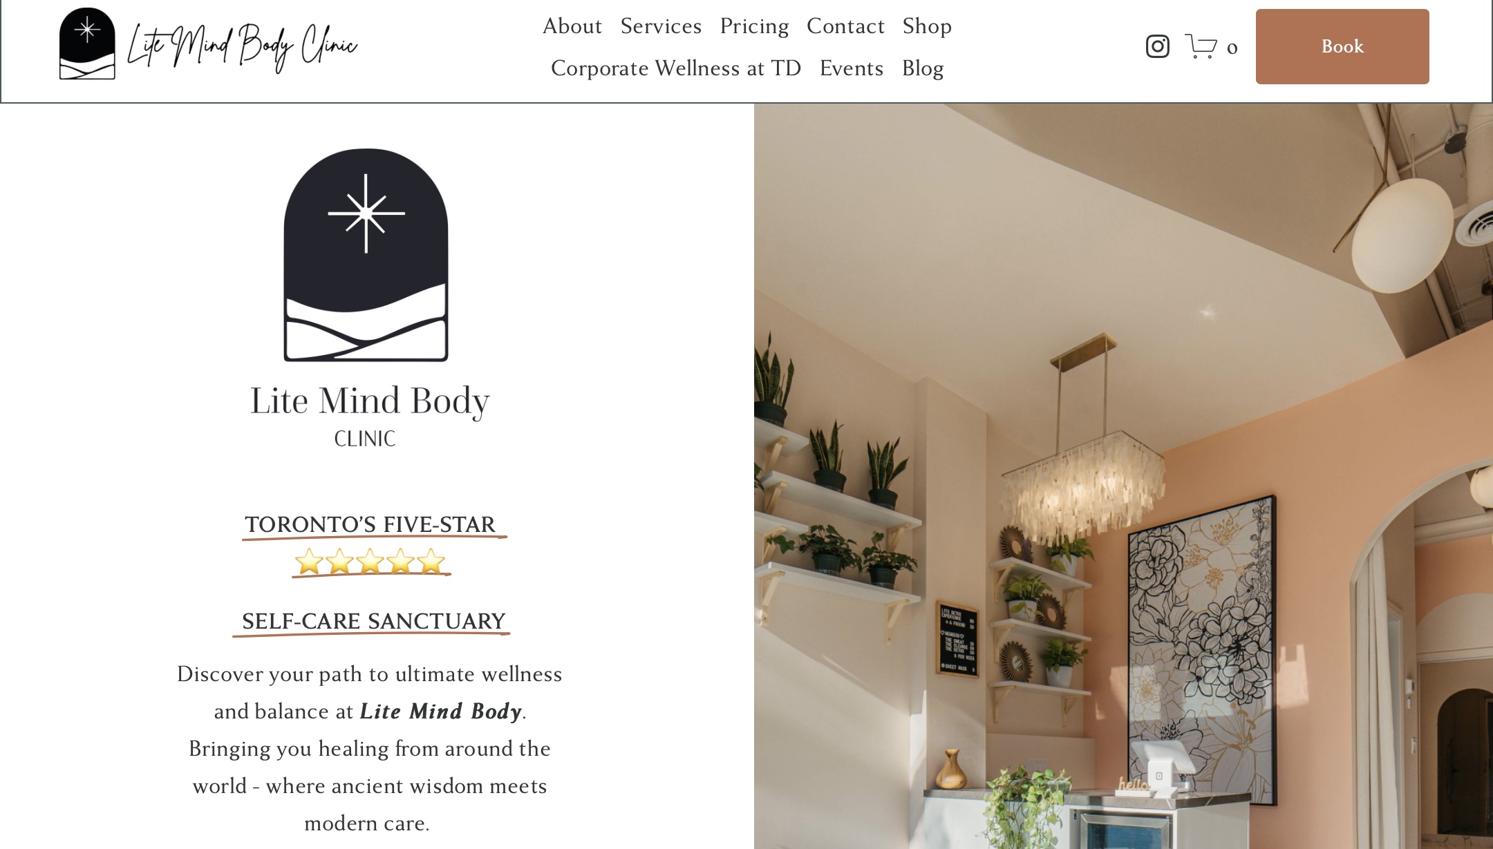
Task: Click the arch logo icon in header
Action: pos(87,44)
